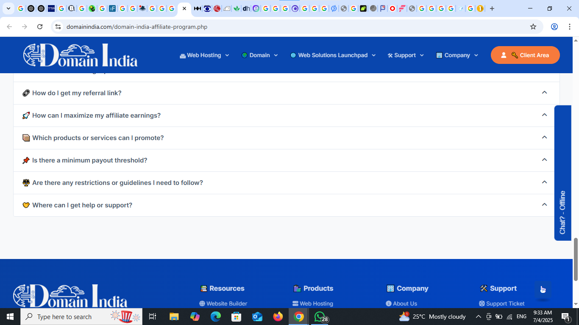Image resolution: width=579 pixels, height=325 pixels.
Task: Expand 'Which products or services can I promote?'
Action: pyautogui.click(x=287, y=138)
